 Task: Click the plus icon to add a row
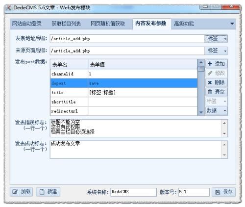(x=210, y=64)
